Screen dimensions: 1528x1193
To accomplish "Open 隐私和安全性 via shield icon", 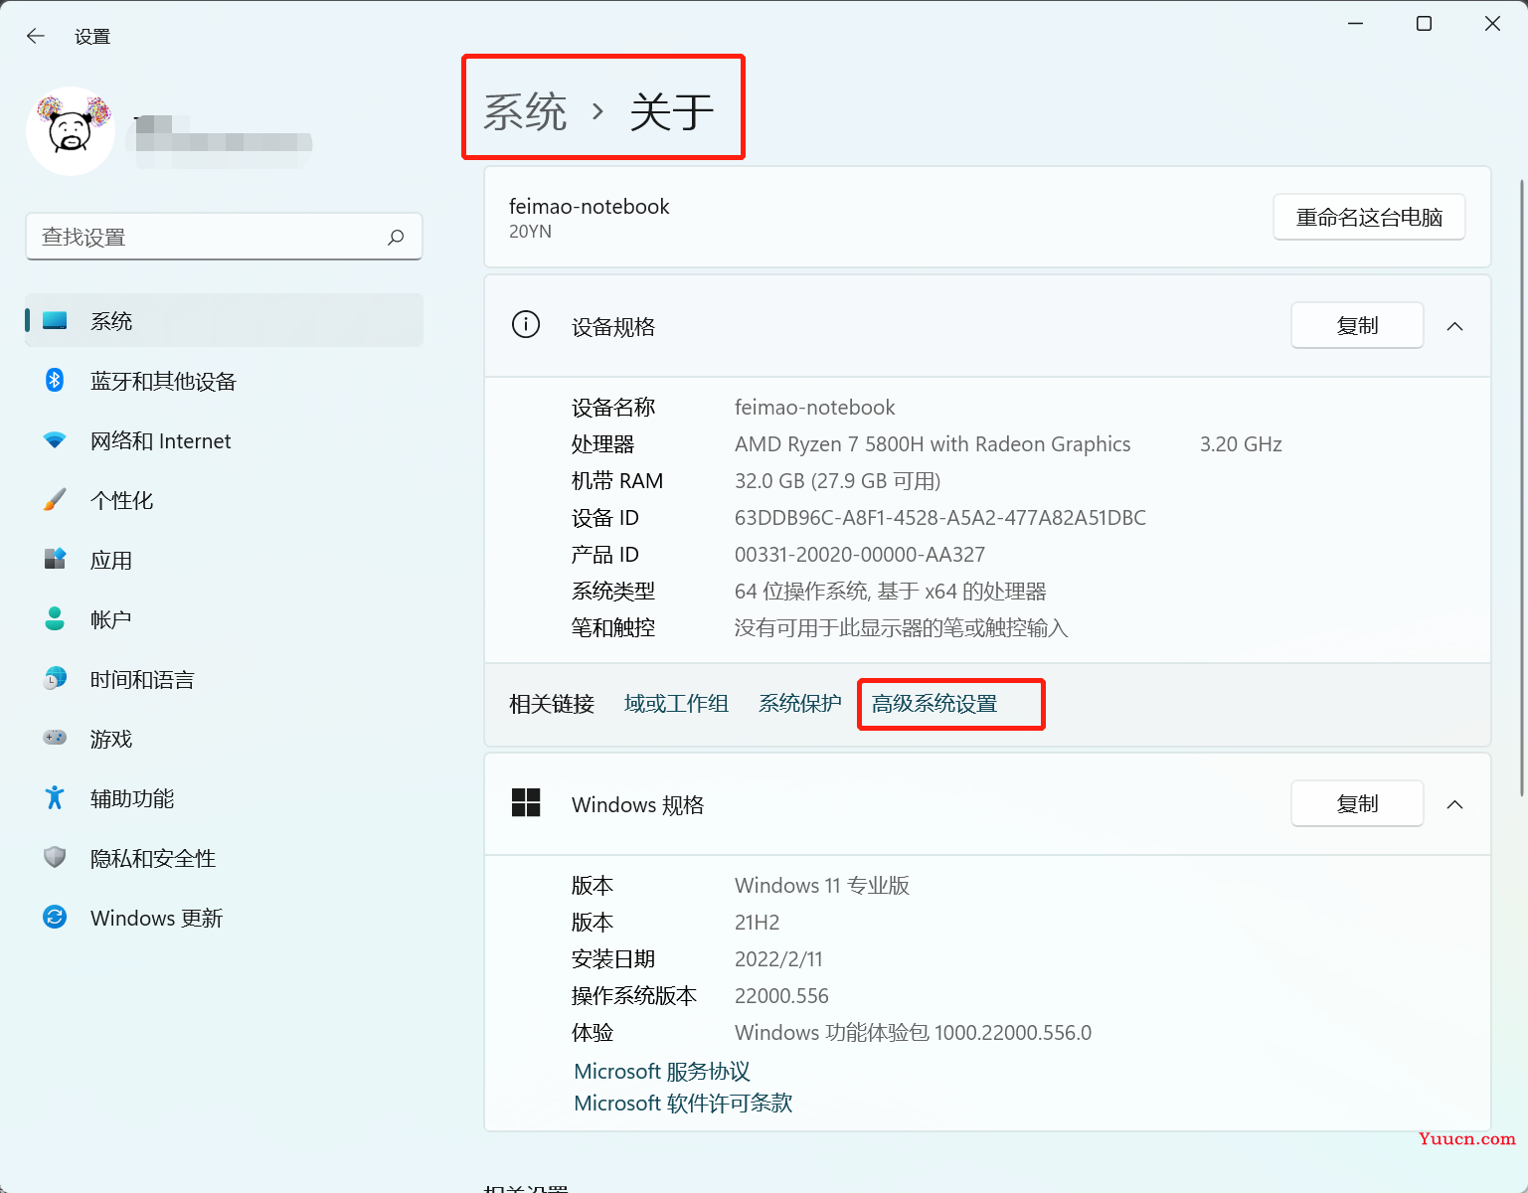I will [x=55, y=857].
